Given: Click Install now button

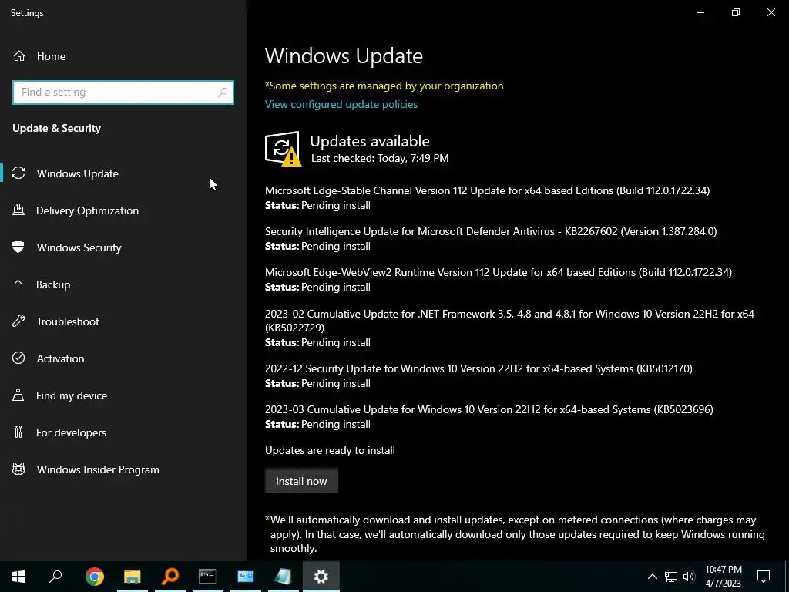Looking at the screenshot, I should click(x=301, y=481).
